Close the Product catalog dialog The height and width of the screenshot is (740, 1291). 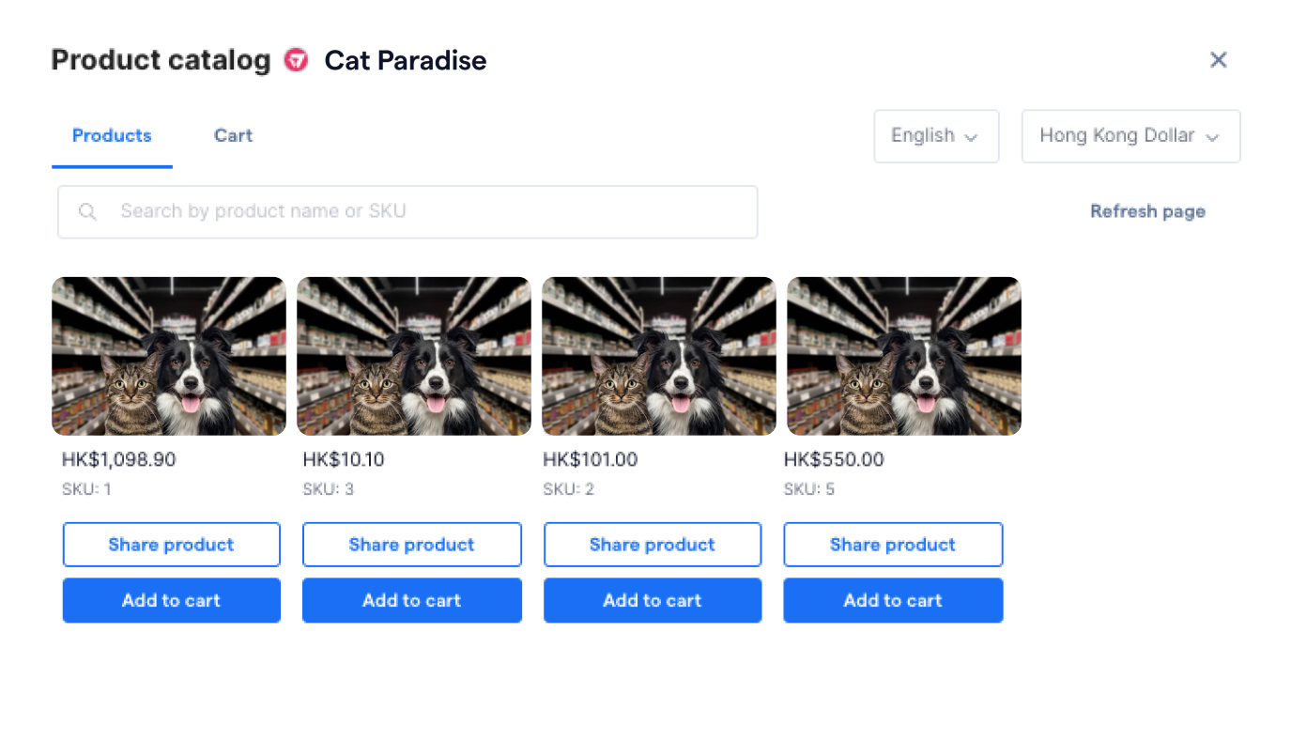[x=1219, y=60]
